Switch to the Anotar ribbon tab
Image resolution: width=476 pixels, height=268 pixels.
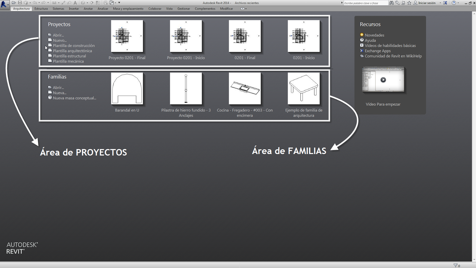[x=88, y=9]
